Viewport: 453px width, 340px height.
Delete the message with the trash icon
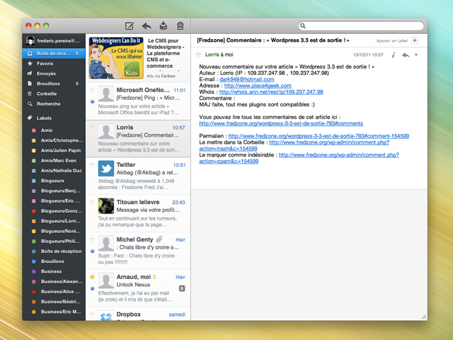(x=181, y=25)
